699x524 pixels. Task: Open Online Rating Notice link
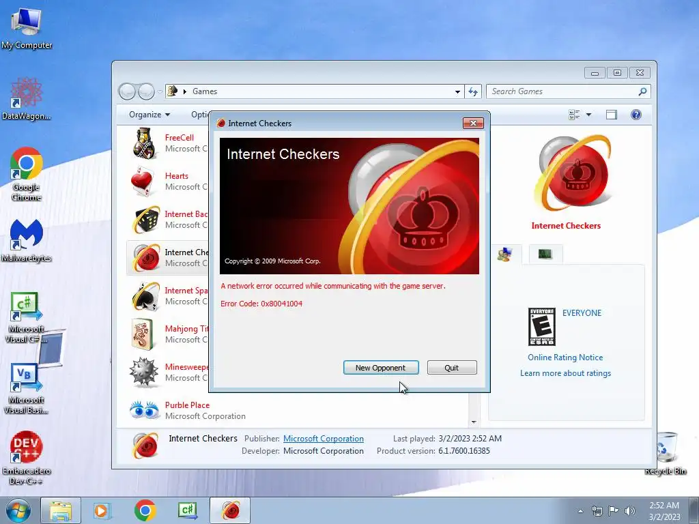(x=565, y=358)
